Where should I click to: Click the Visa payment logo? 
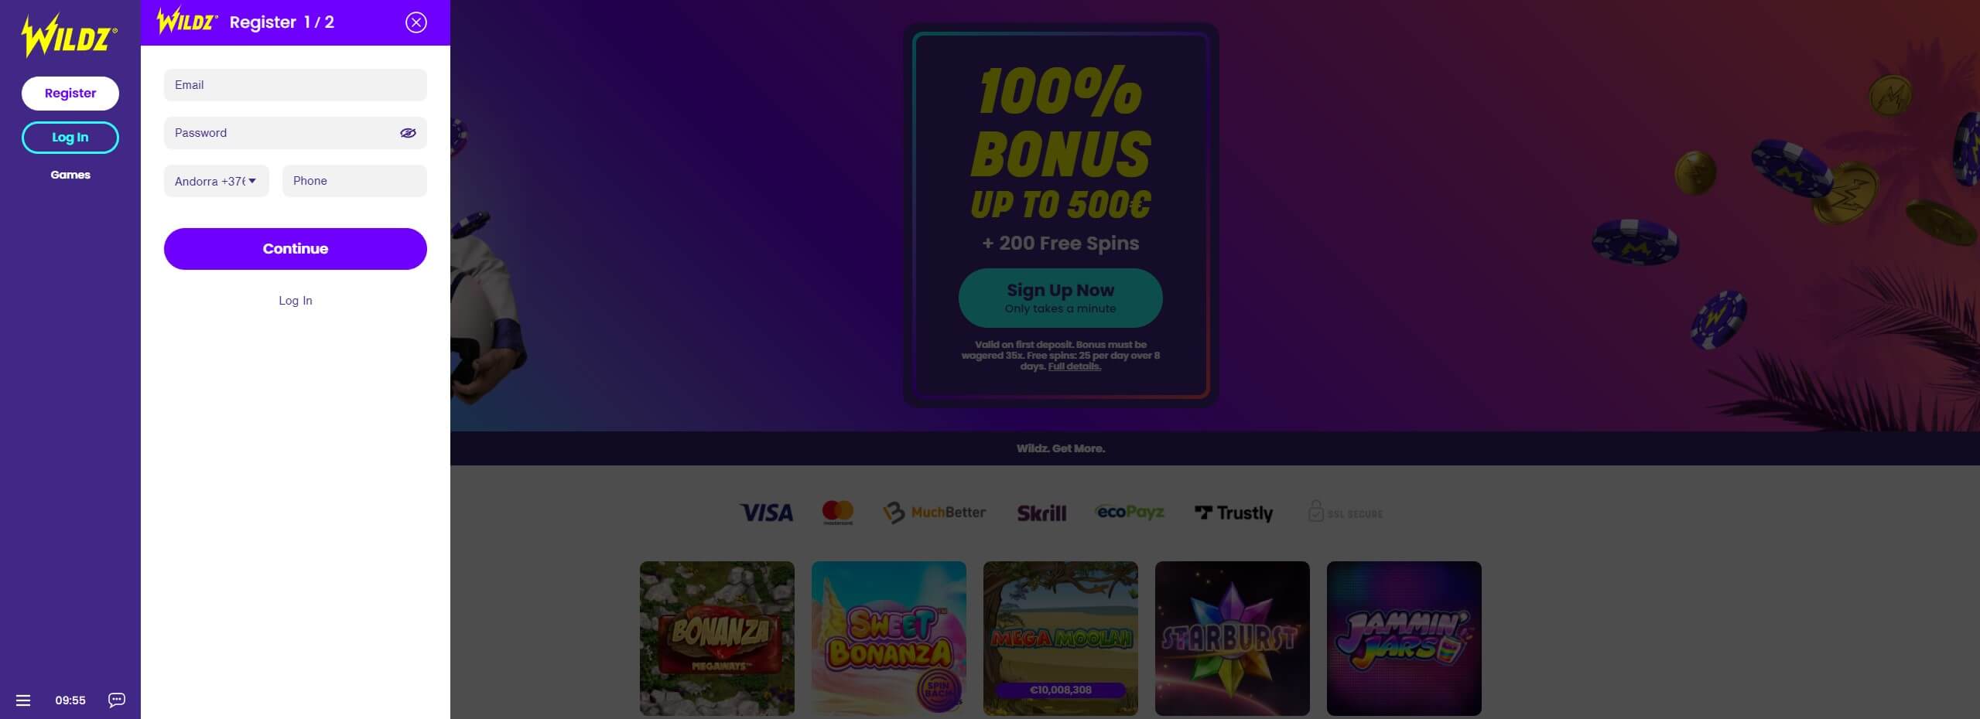pyautogui.click(x=766, y=513)
